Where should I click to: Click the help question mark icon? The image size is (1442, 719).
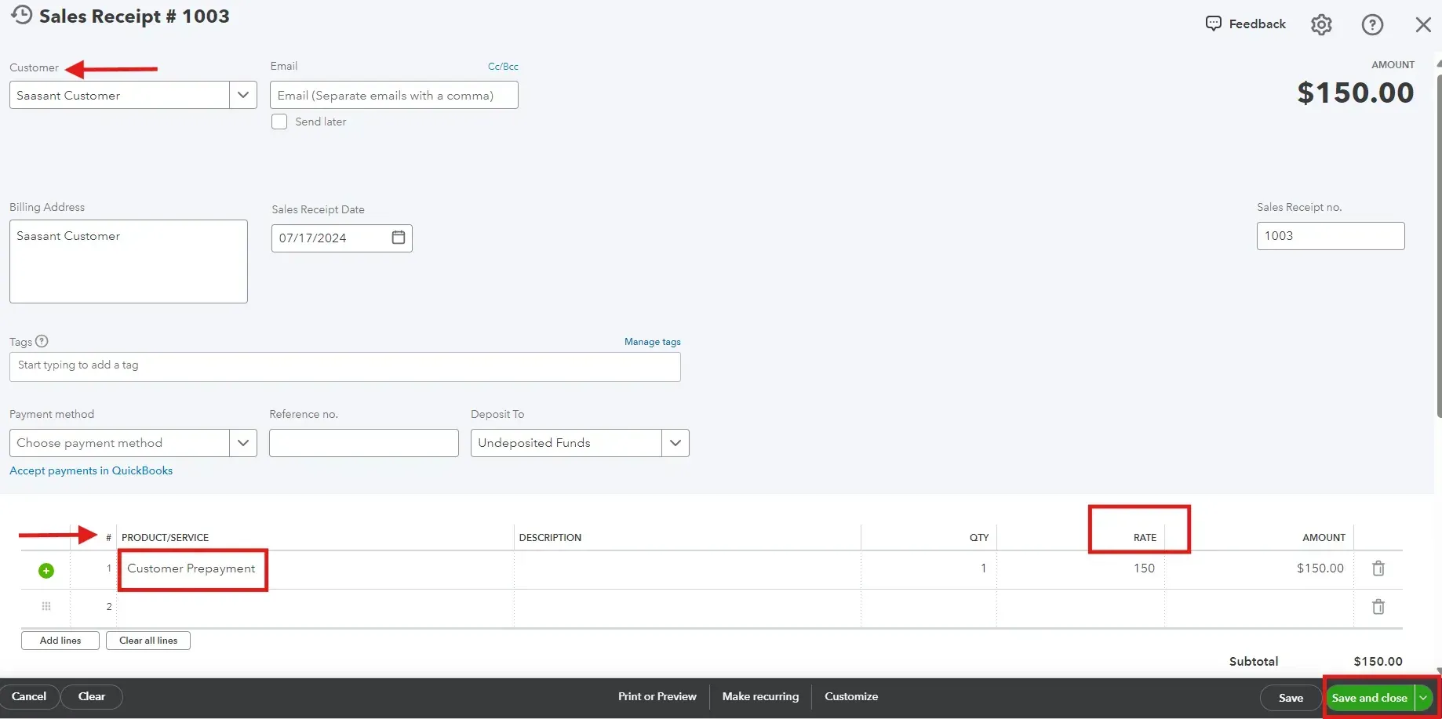tap(1372, 24)
